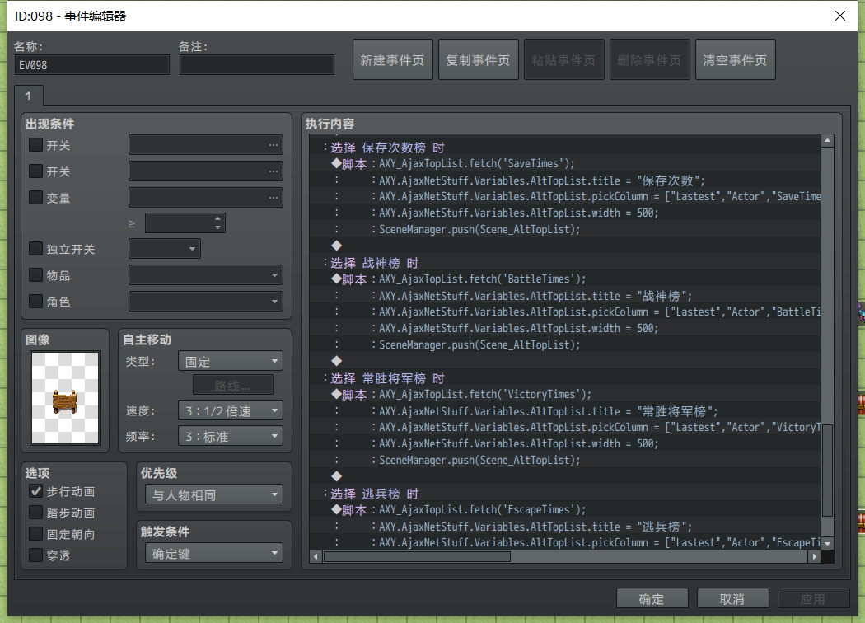Enable the 角色 condition checkbox
Screen dimensions: 865x623
36,302
